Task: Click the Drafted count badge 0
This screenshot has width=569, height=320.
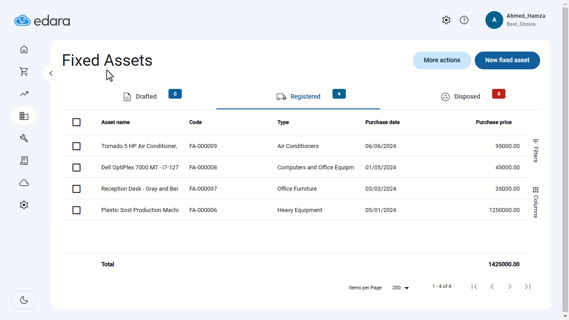Action: tap(175, 94)
